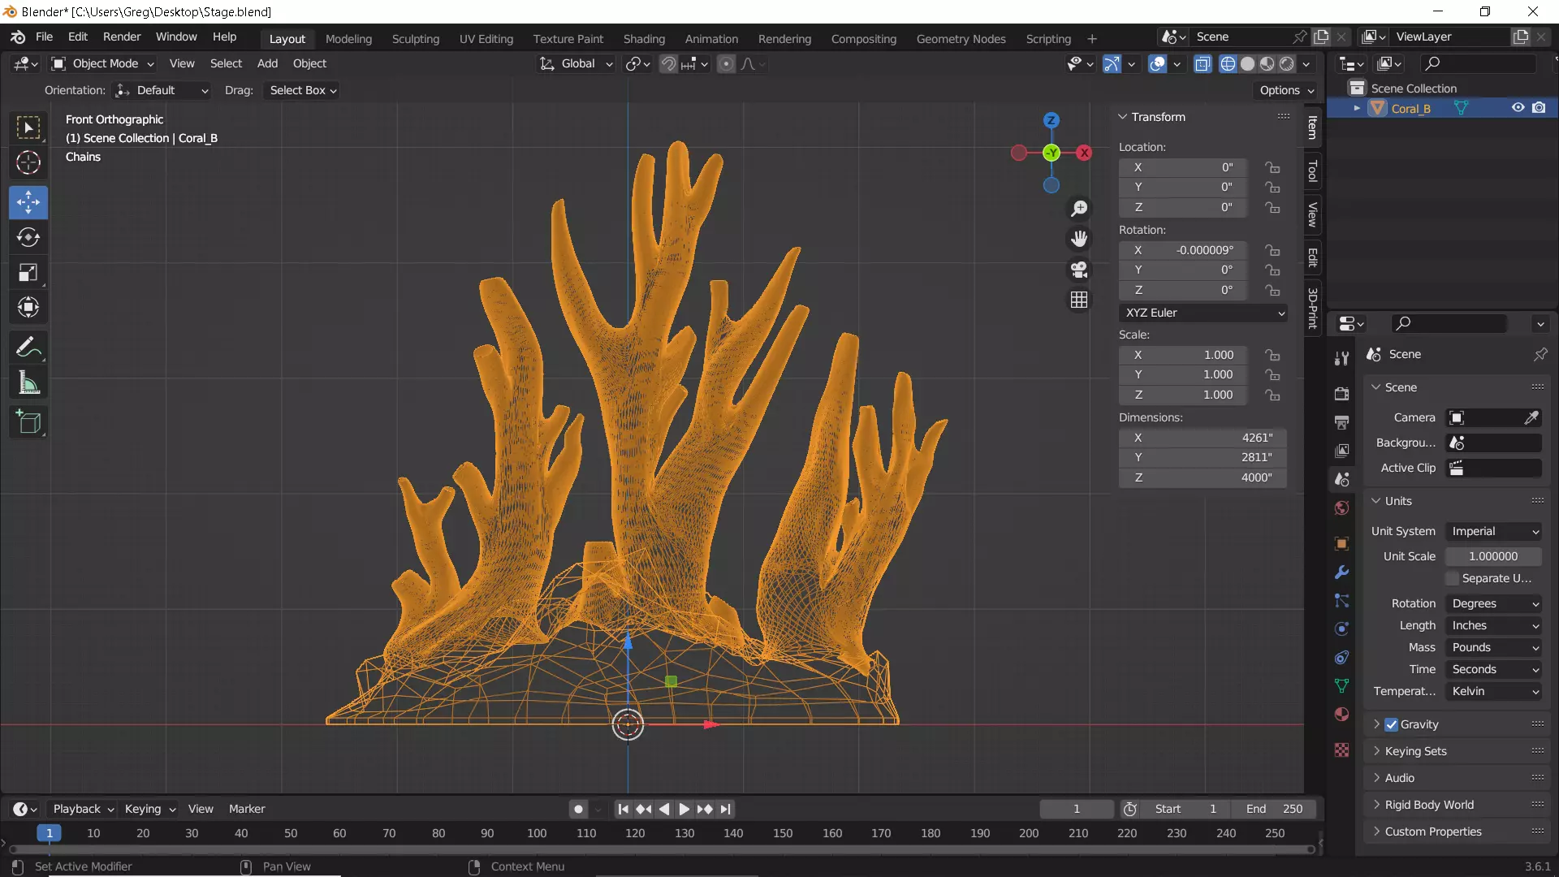Switch to wireframe viewport shading
The height and width of the screenshot is (877, 1559).
click(1228, 64)
